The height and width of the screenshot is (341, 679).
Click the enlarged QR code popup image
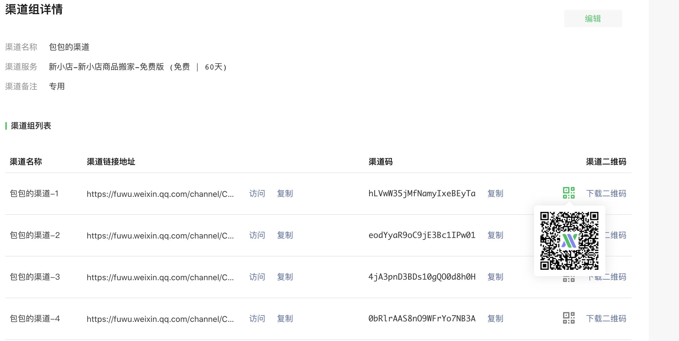[569, 241]
